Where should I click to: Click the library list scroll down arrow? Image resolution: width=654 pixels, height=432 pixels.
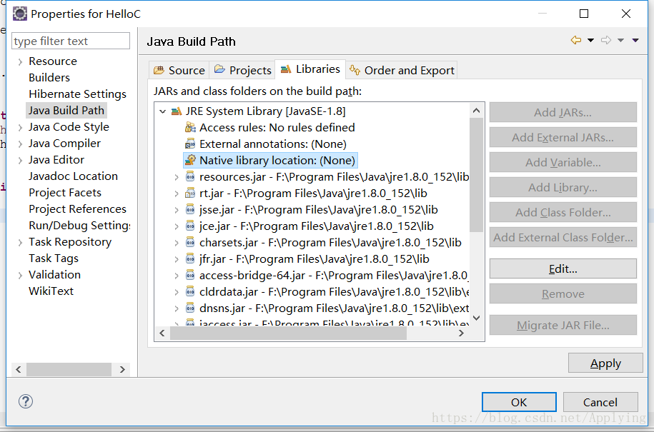click(x=476, y=318)
